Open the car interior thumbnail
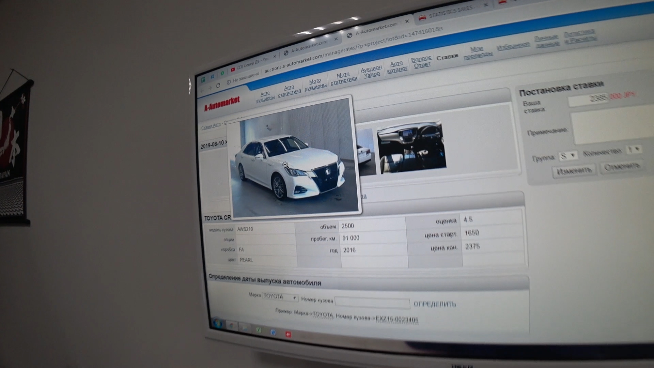This screenshot has height=368, width=654. (411, 147)
